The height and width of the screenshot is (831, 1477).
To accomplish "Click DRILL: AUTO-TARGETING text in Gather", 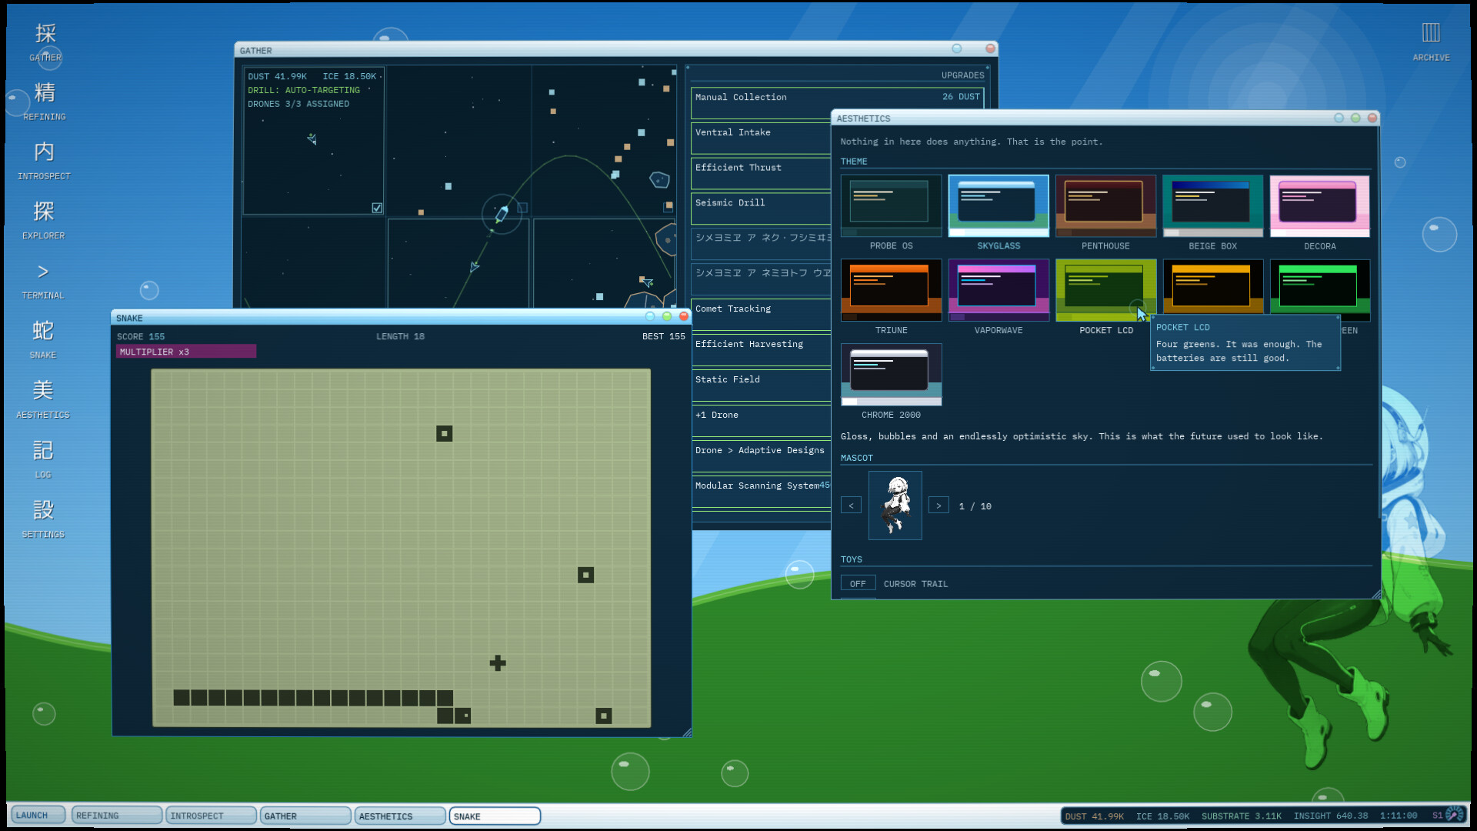I will 303,90.
